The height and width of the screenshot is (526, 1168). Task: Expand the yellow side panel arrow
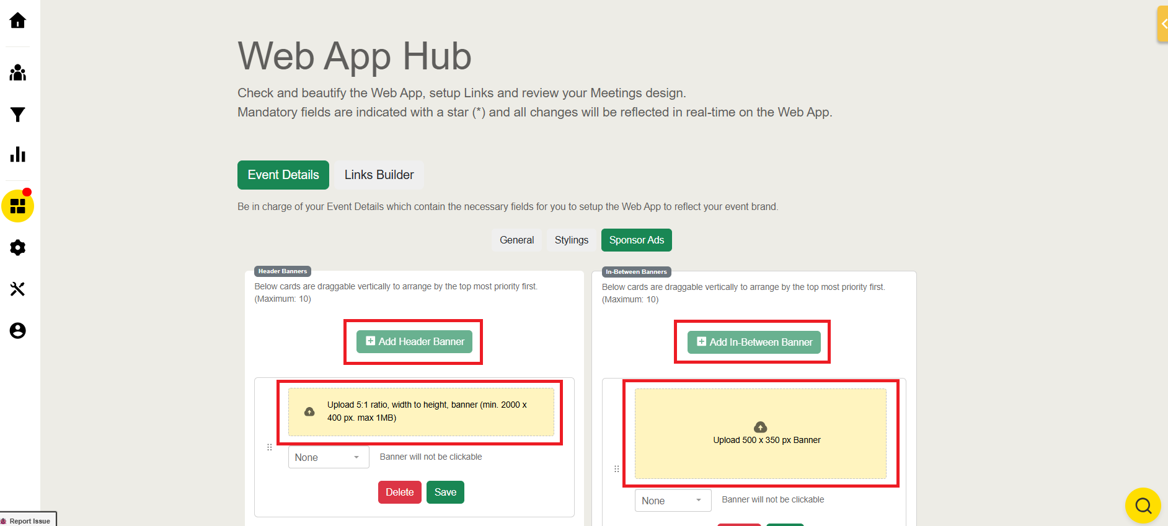coord(1163,24)
